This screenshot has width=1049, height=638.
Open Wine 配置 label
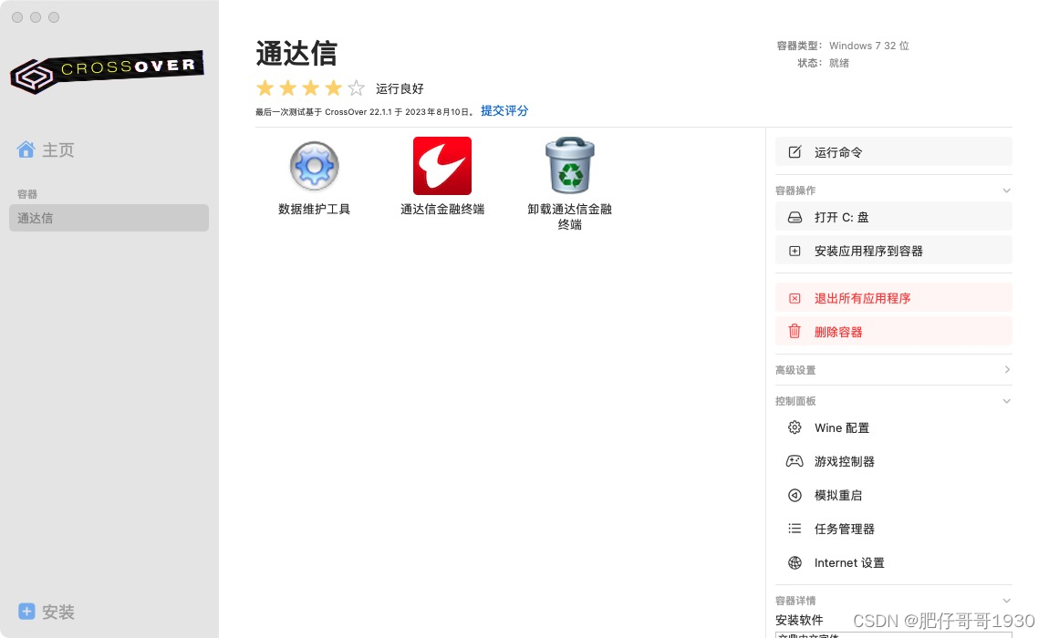[x=842, y=427]
